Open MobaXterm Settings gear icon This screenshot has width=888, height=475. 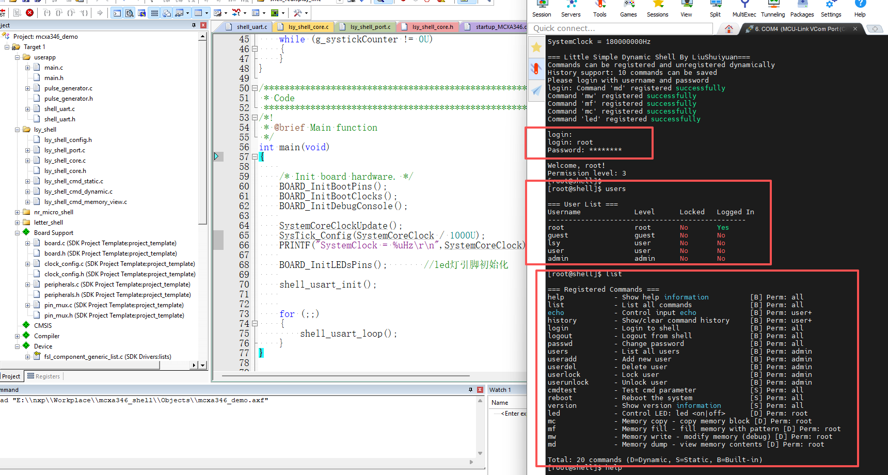(x=831, y=9)
